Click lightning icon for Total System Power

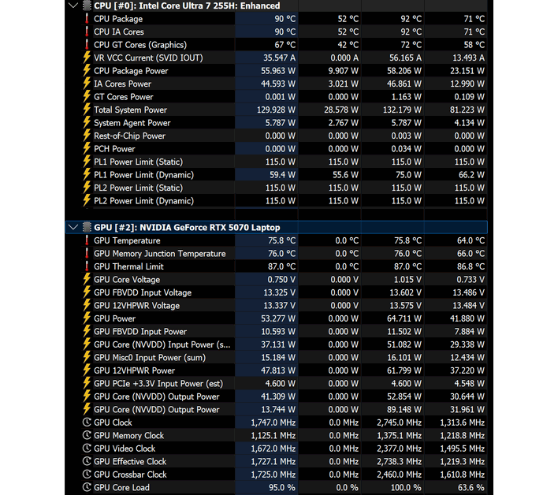(x=87, y=110)
